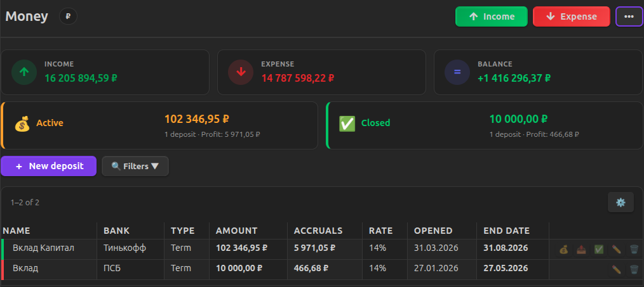Select the Вклад Капитал name cell
Viewport: 644px width, 287px height.
click(44, 248)
